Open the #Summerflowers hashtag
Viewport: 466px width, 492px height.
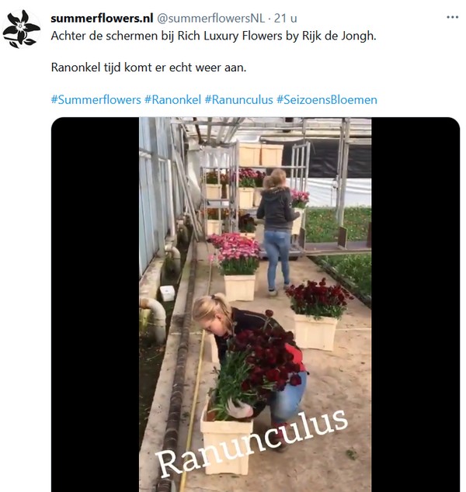tap(96, 100)
